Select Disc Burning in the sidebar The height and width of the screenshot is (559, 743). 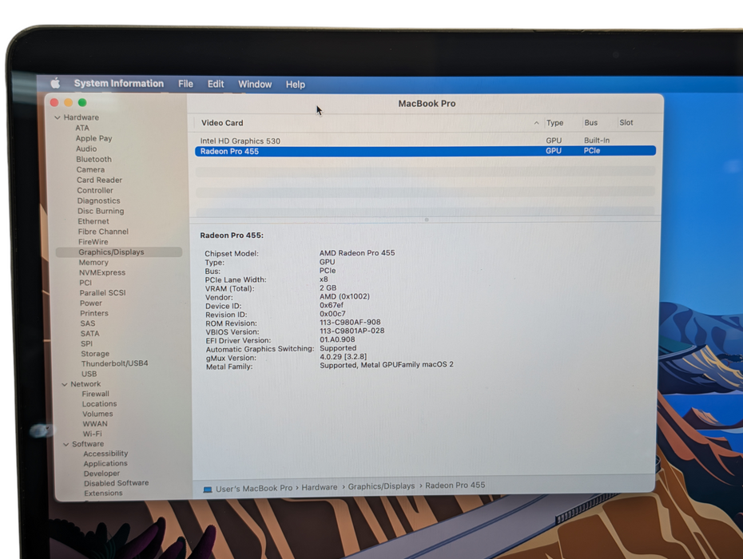tap(101, 211)
